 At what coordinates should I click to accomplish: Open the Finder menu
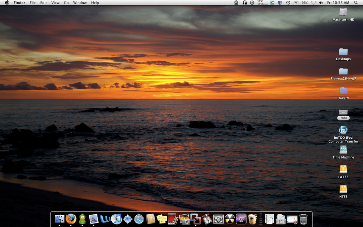pos(19,3)
